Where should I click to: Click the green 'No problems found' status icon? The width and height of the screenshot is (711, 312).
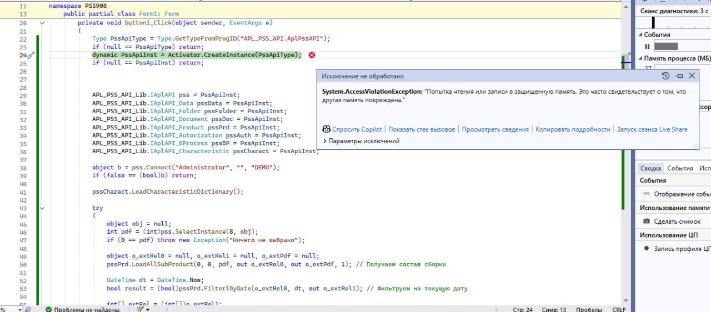[x=49, y=309]
